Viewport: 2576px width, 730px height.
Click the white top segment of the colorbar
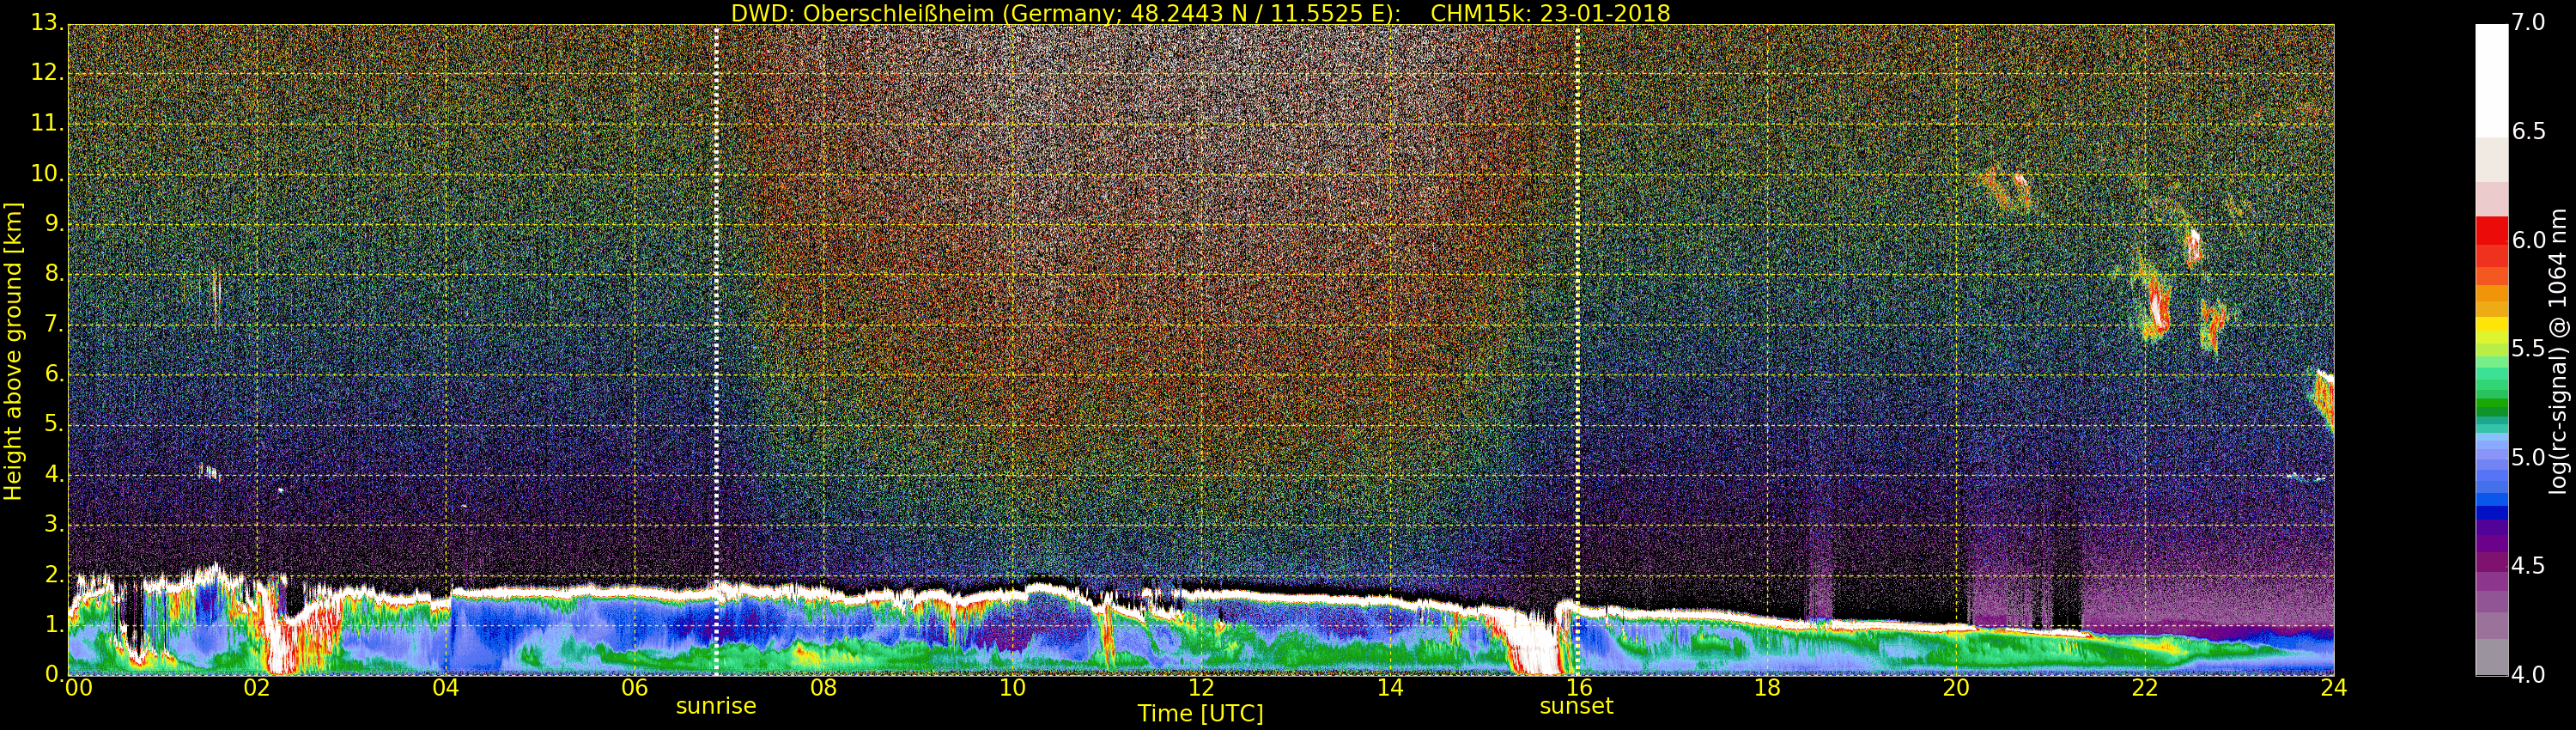coord(2491,80)
